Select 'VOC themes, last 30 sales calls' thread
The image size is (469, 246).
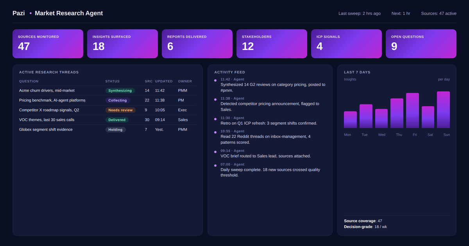click(107, 120)
